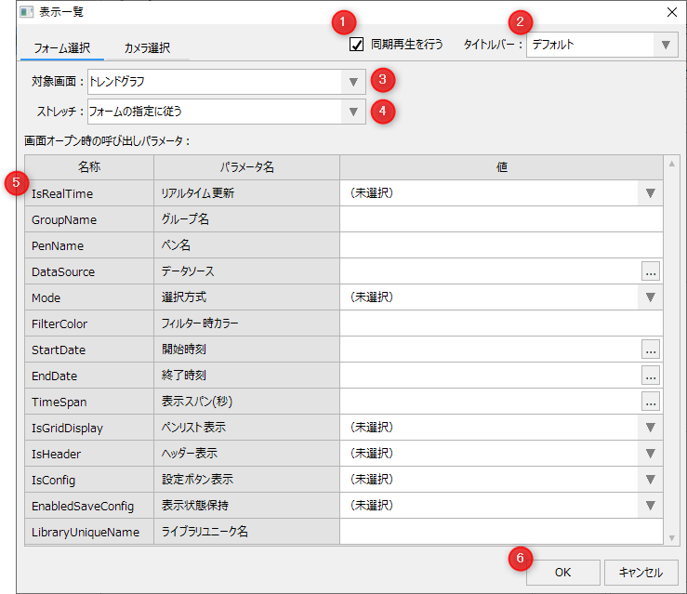Screen dimensions: 687x594
Task: Click the ヘッダー表示 parameter cell
Action: [246, 454]
